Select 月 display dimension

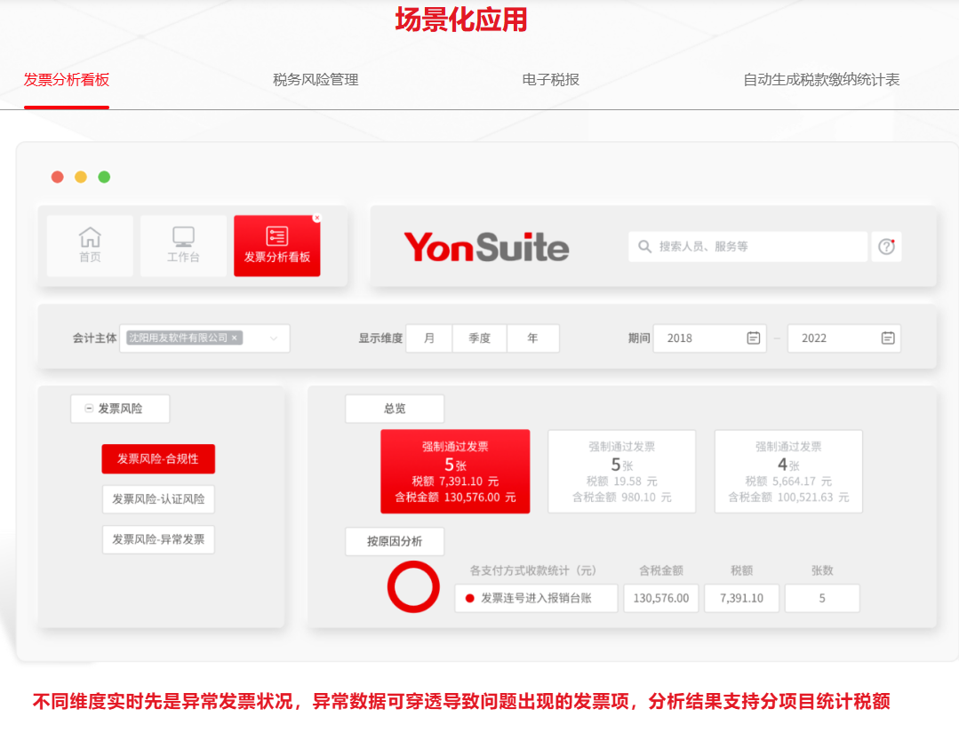(x=429, y=339)
